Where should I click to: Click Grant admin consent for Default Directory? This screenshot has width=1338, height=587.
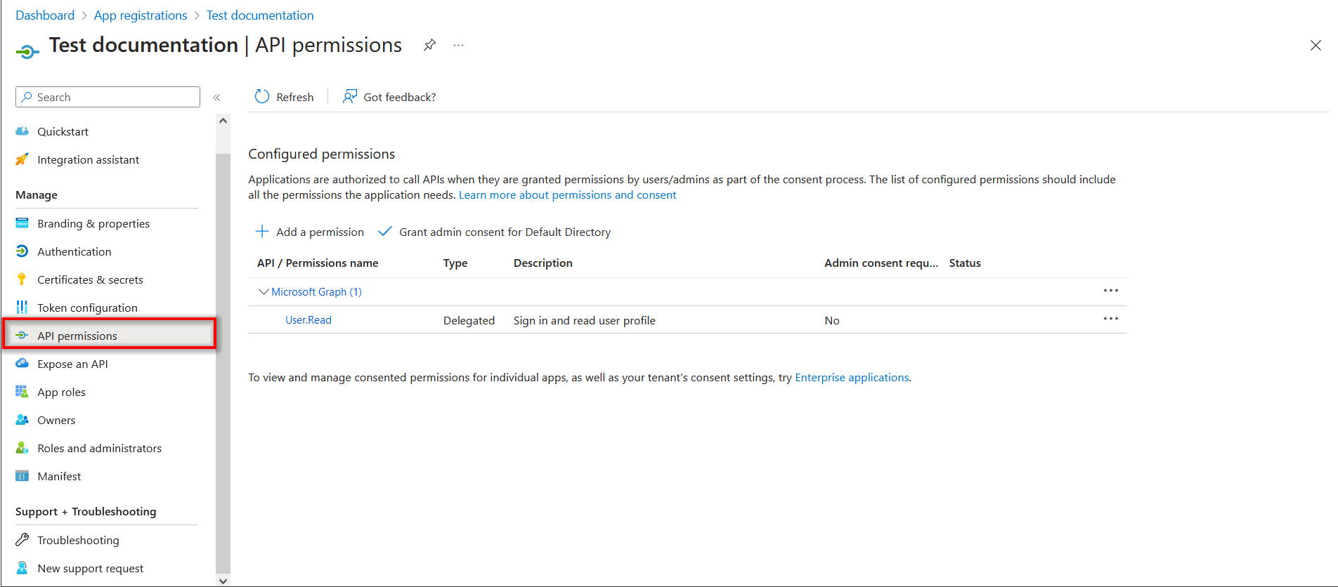[x=505, y=232]
